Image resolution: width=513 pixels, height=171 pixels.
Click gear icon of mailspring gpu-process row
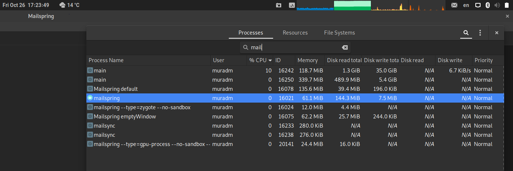90,144
